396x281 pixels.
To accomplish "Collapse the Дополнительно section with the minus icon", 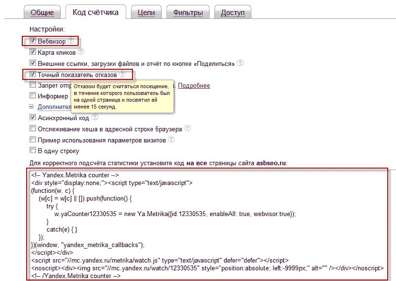I will pyautogui.click(x=32, y=107).
